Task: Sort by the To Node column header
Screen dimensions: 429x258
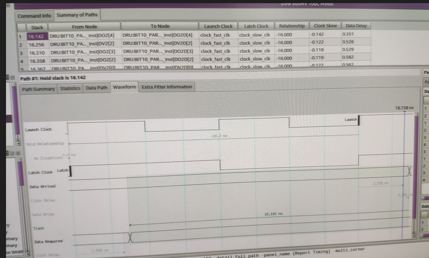Action: click(x=160, y=26)
